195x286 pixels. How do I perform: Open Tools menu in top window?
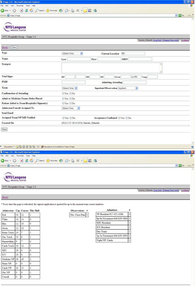coord(28,6)
